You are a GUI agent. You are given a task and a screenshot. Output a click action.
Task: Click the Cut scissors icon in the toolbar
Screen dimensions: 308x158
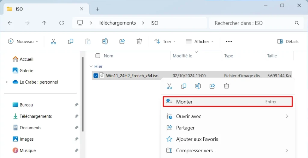tap(54, 41)
